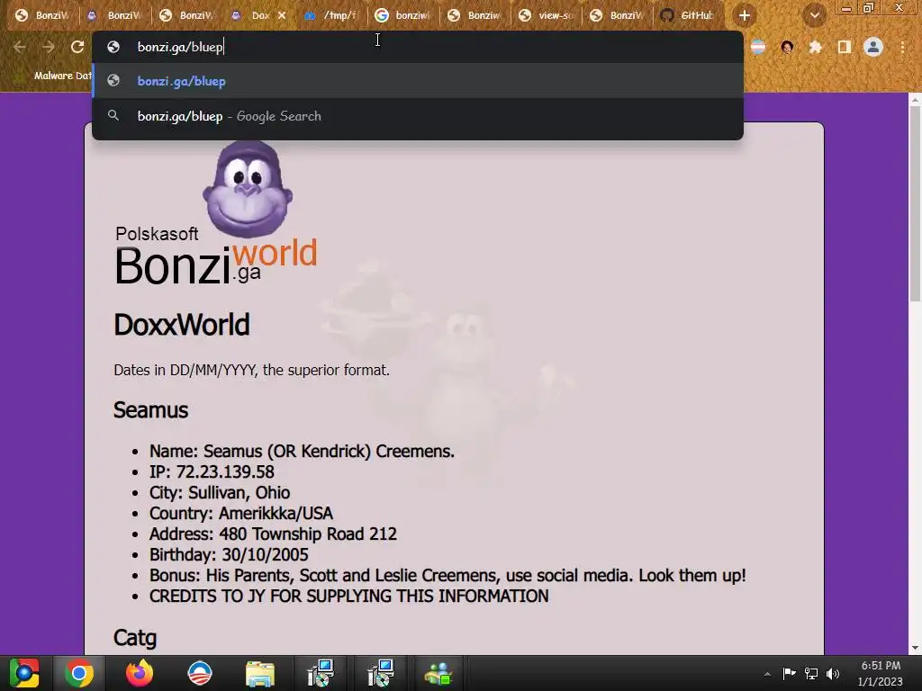Open the Chrome profile avatar menu
Screen dimensions: 922x691
pyautogui.click(x=873, y=47)
